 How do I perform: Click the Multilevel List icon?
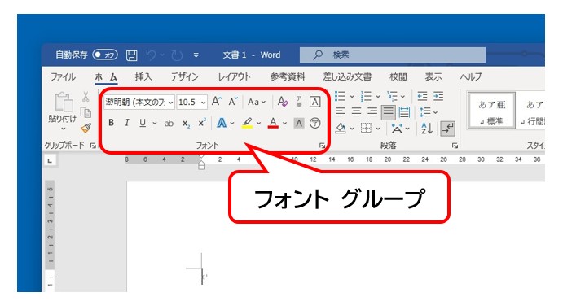pyautogui.click(x=392, y=96)
